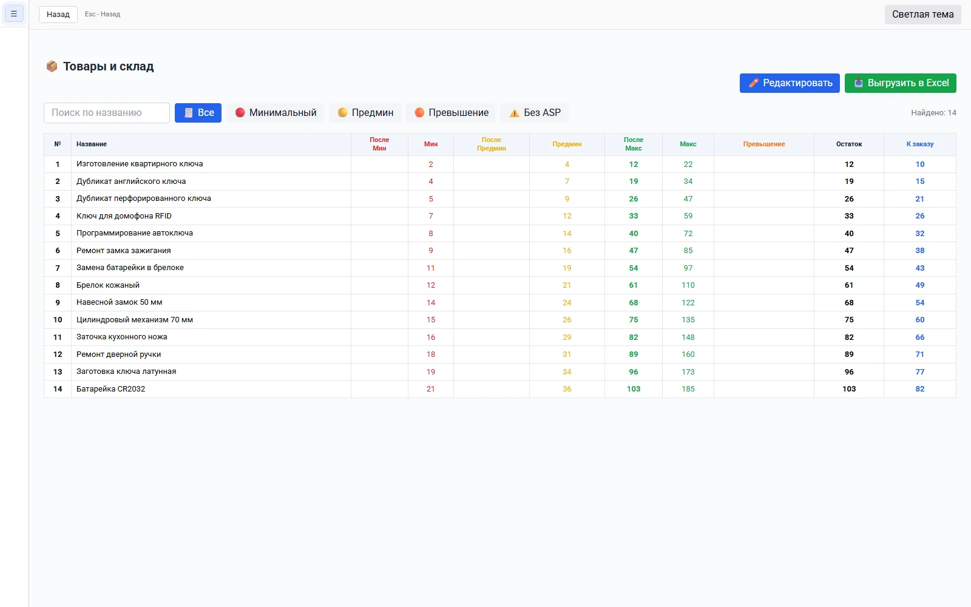Select row Дубликат английского ключа

(500, 181)
